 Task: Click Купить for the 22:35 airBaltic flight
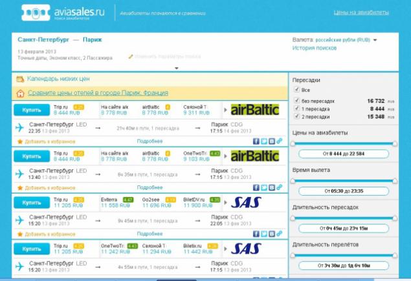32,110
